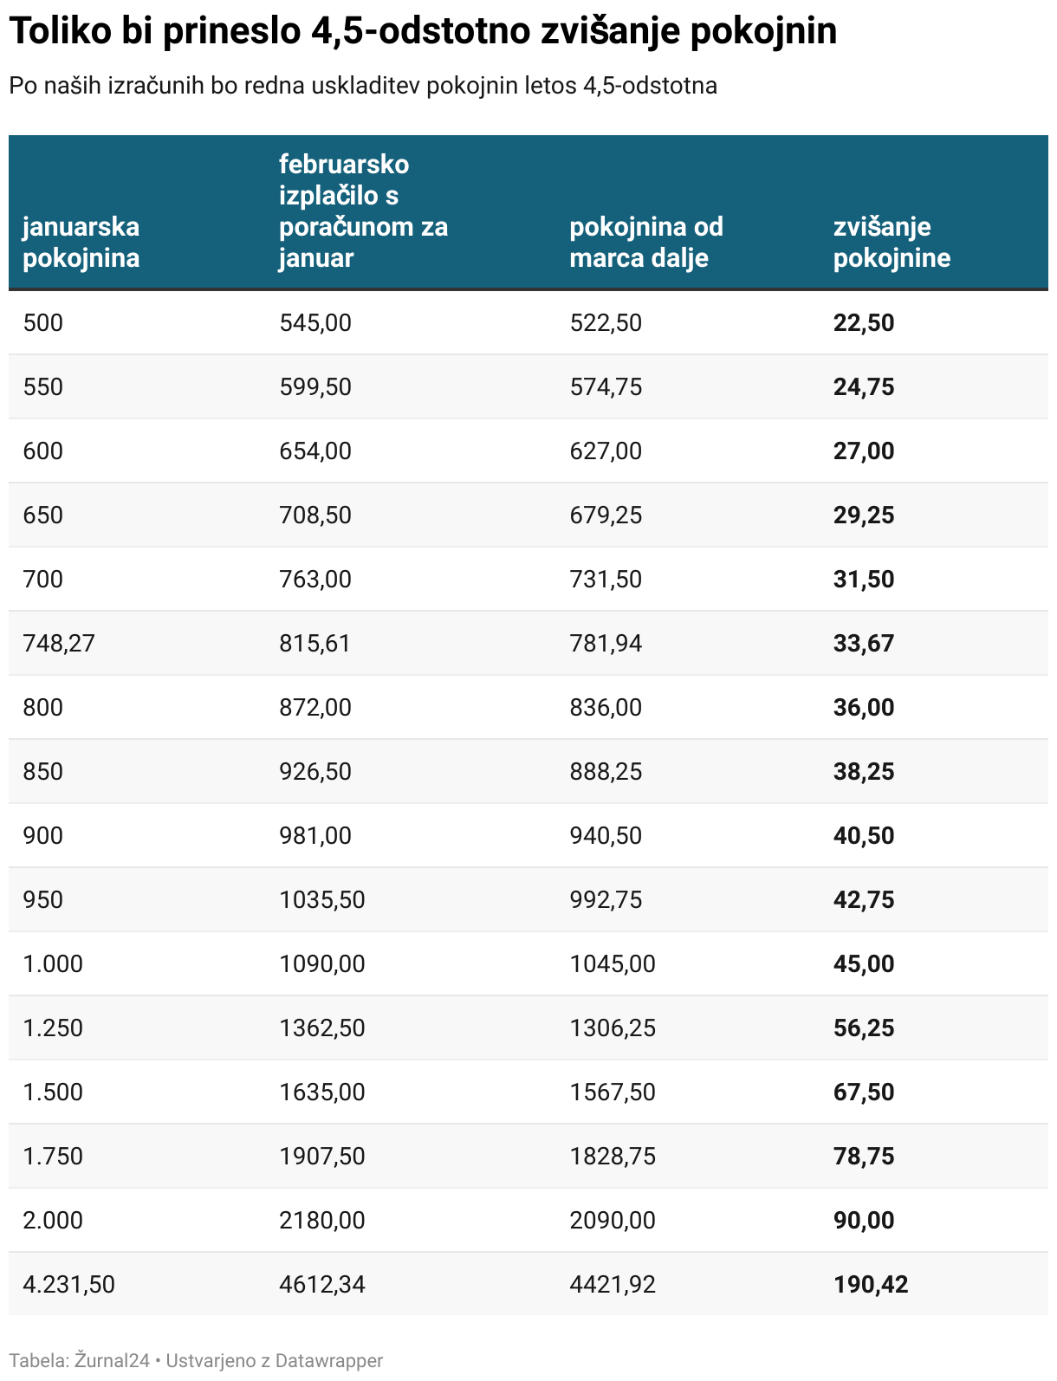Viewport: 1057px width, 1381px height.
Task: Click the "januarska pokojnina" column header
Action: (81, 242)
